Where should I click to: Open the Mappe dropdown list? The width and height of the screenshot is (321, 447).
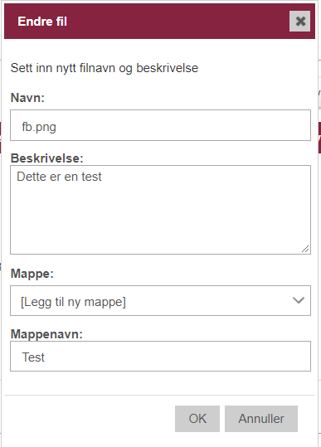(x=161, y=300)
